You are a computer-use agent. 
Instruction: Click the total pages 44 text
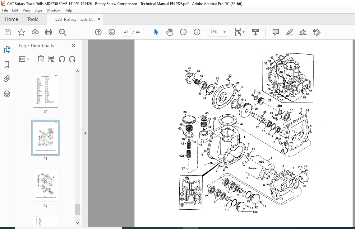(x=138, y=32)
